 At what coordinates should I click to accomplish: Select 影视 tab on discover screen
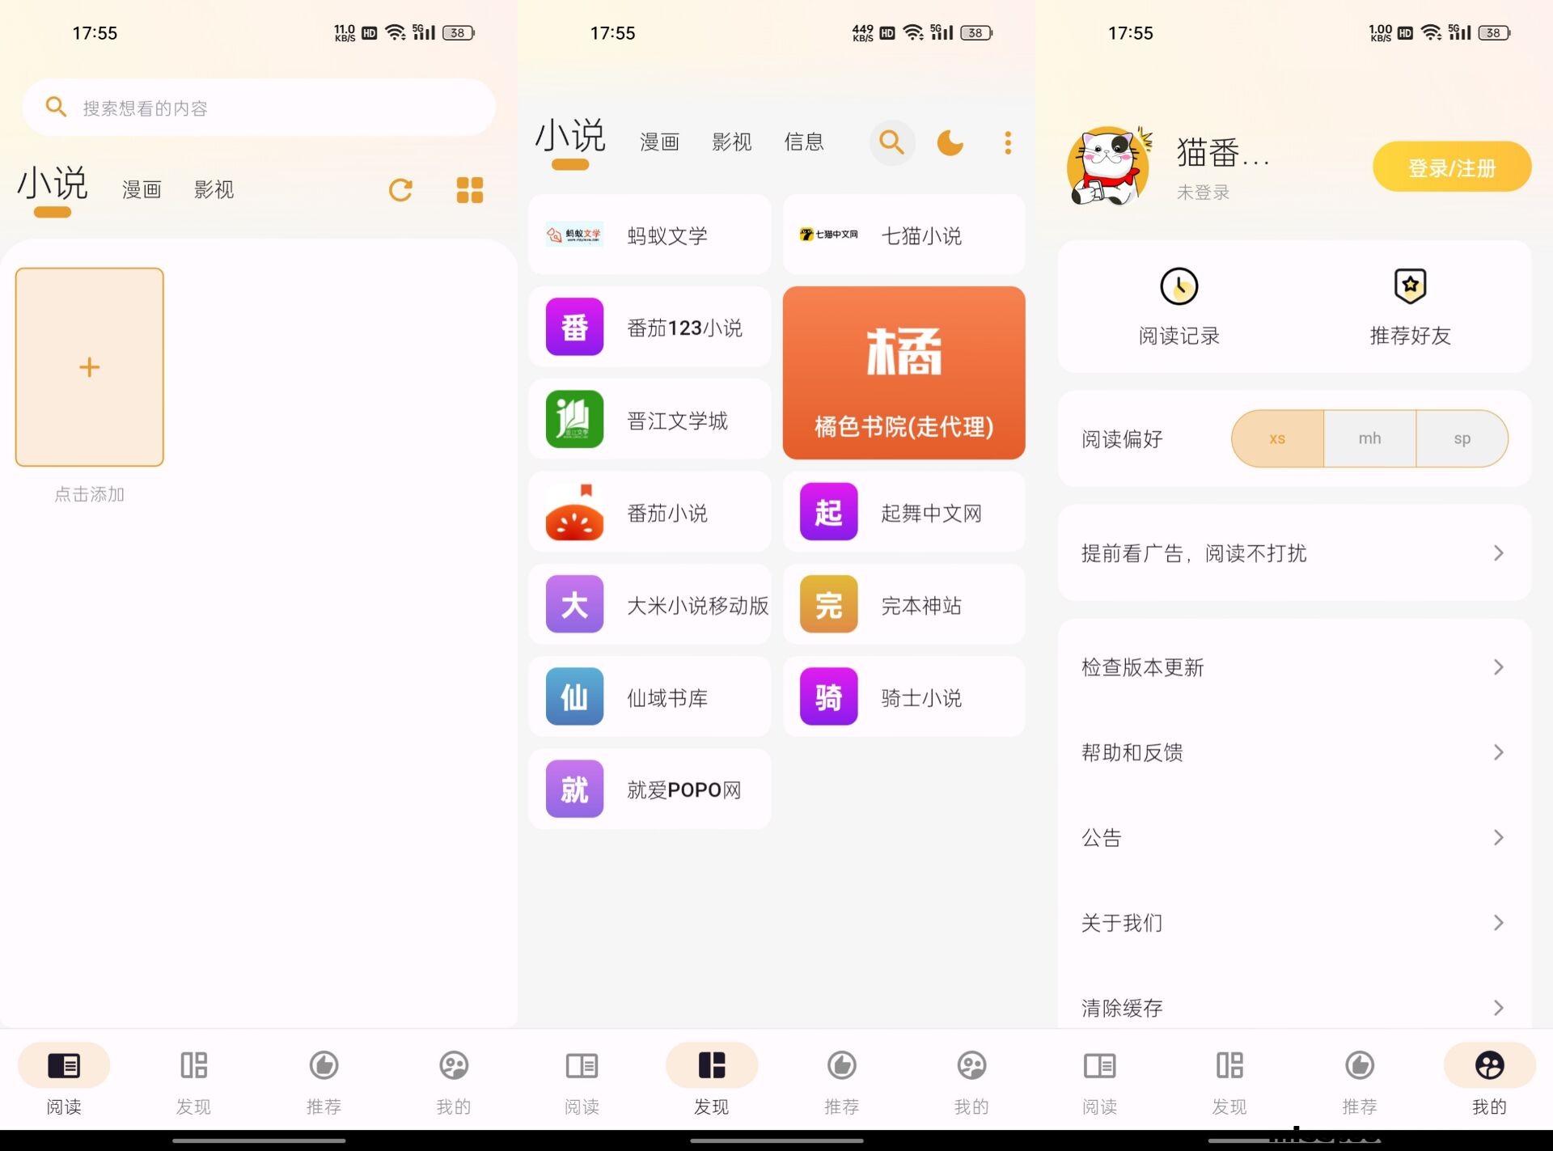(x=731, y=142)
